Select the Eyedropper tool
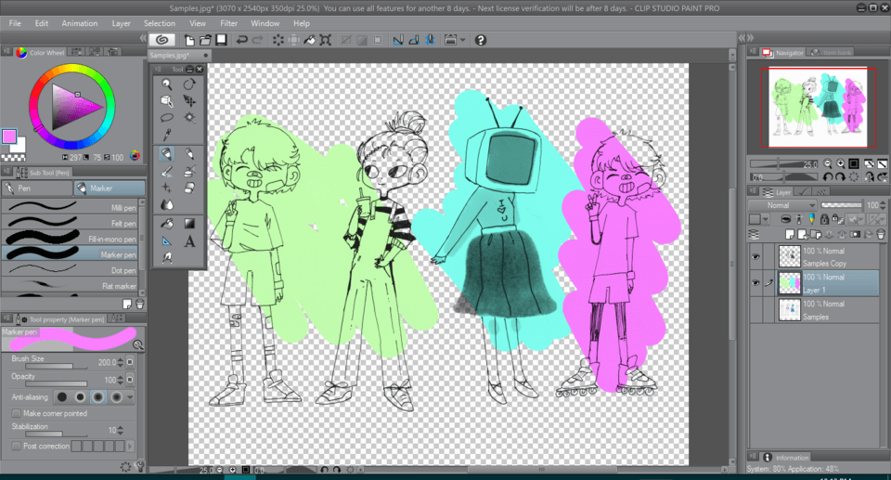Image resolution: width=891 pixels, height=480 pixels. click(x=167, y=134)
